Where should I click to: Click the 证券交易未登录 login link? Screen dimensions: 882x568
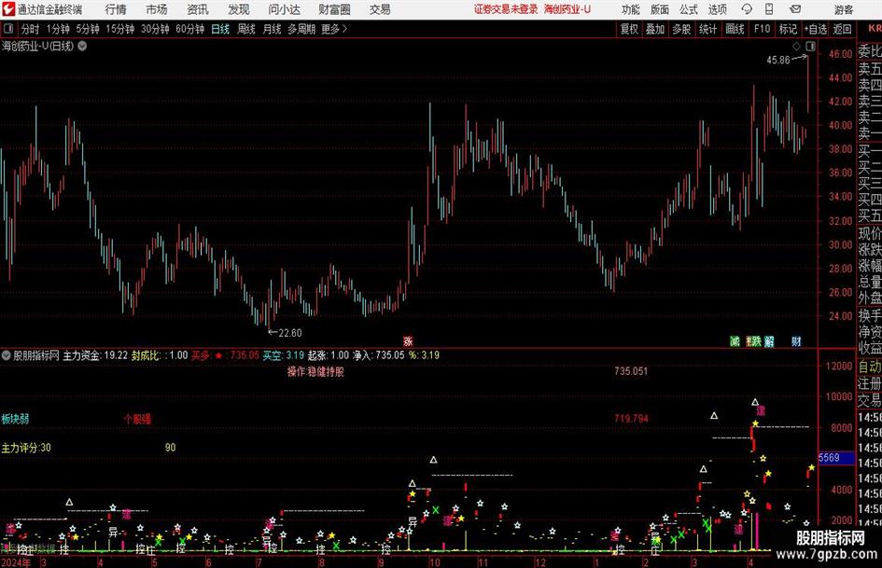pos(505,9)
